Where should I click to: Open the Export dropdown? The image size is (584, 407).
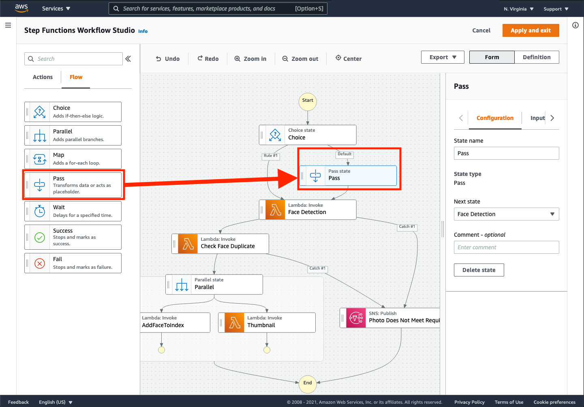click(443, 57)
